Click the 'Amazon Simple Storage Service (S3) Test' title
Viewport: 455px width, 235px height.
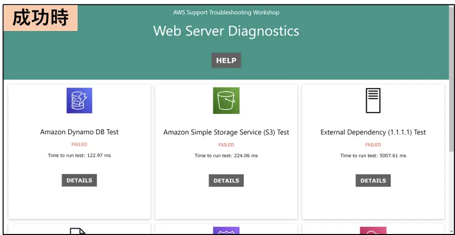(226, 132)
